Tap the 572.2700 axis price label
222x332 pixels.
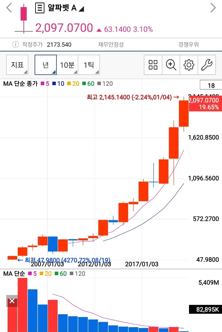(206, 219)
